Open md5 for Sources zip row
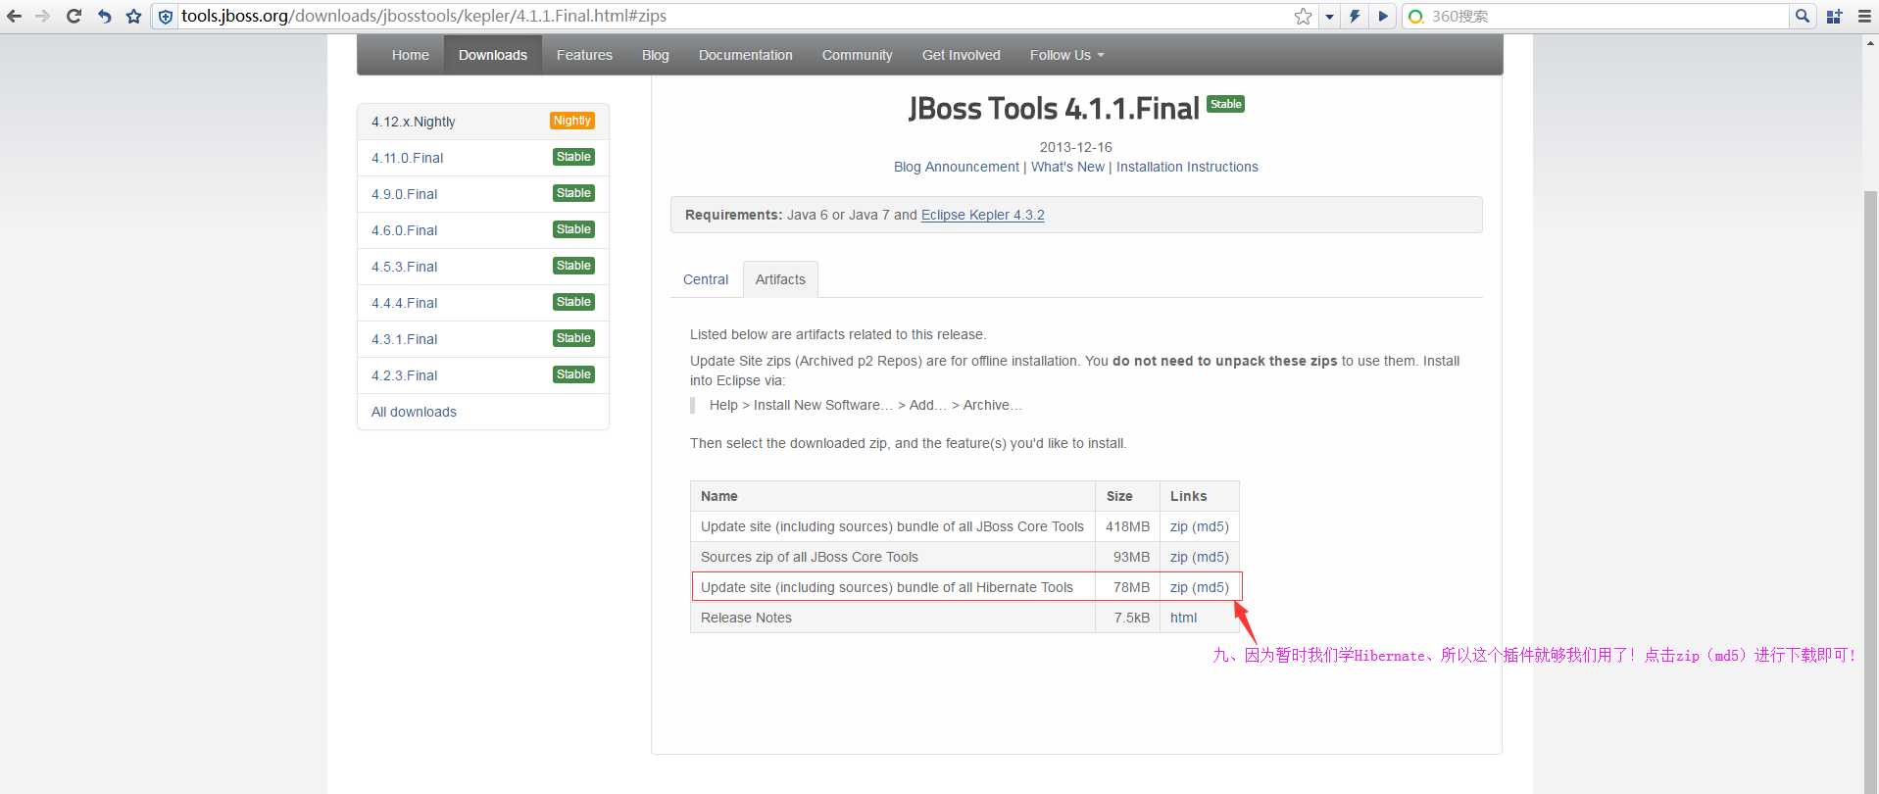Viewport: 1879px width, 794px height. coord(1211,557)
